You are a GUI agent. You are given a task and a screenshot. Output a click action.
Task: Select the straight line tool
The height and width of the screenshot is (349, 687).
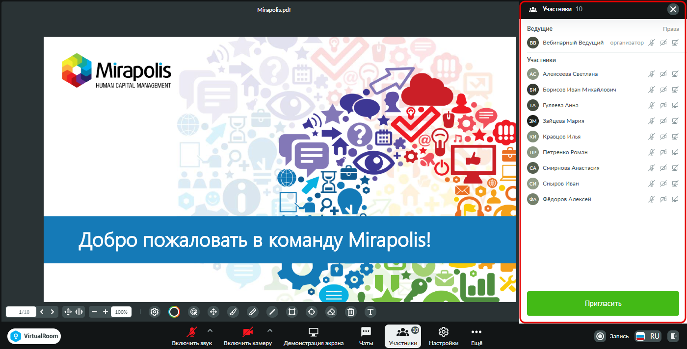pos(272,312)
